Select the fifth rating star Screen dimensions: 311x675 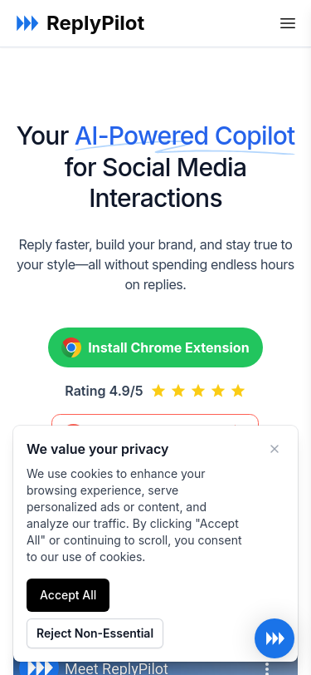(238, 391)
